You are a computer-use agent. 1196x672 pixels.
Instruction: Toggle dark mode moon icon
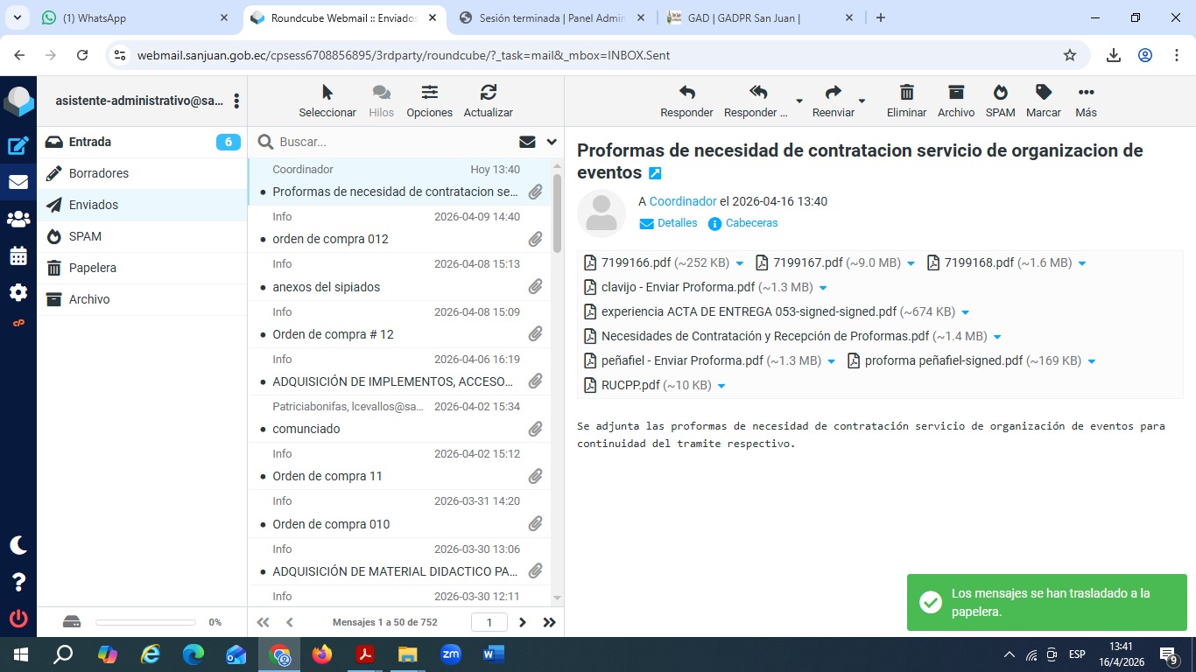(x=18, y=545)
